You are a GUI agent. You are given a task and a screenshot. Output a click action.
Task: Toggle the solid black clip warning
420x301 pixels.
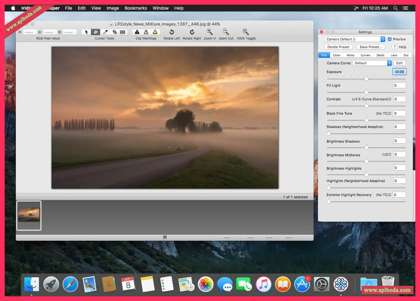137,32
